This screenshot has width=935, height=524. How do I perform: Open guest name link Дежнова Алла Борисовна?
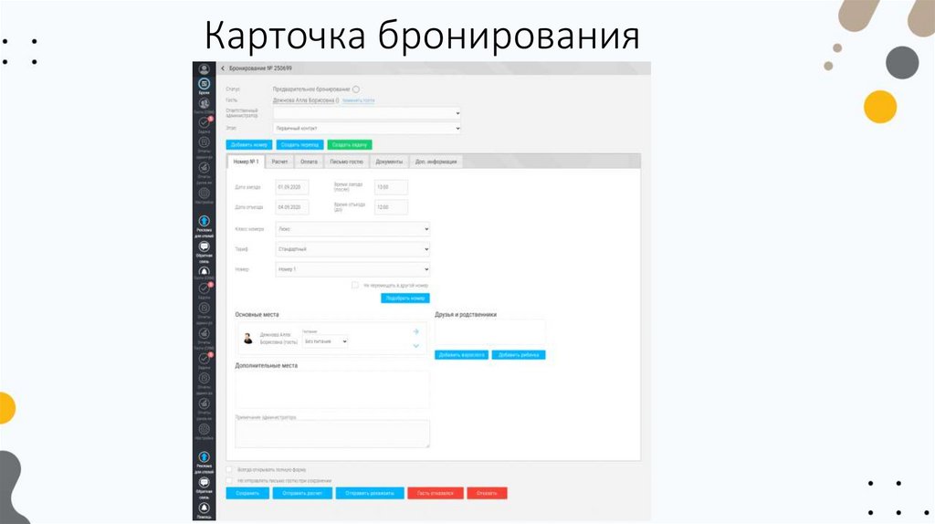click(x=304, y=100)
